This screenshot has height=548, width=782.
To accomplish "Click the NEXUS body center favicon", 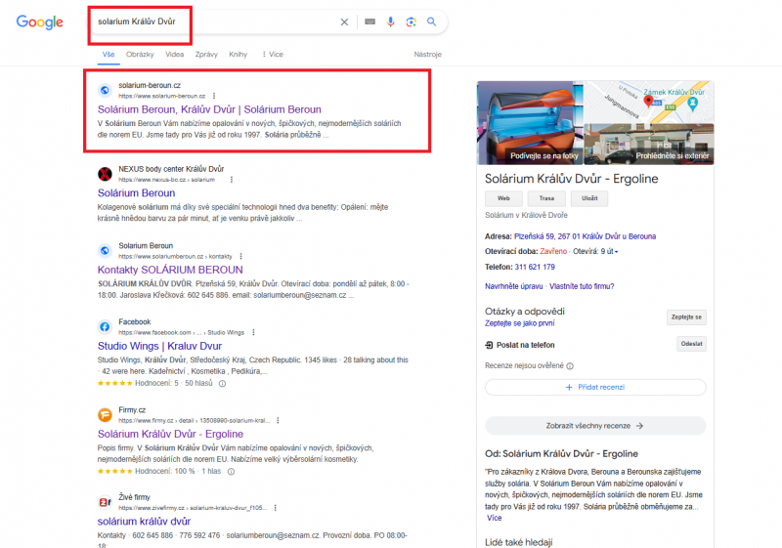I will (x=105, y=174).
